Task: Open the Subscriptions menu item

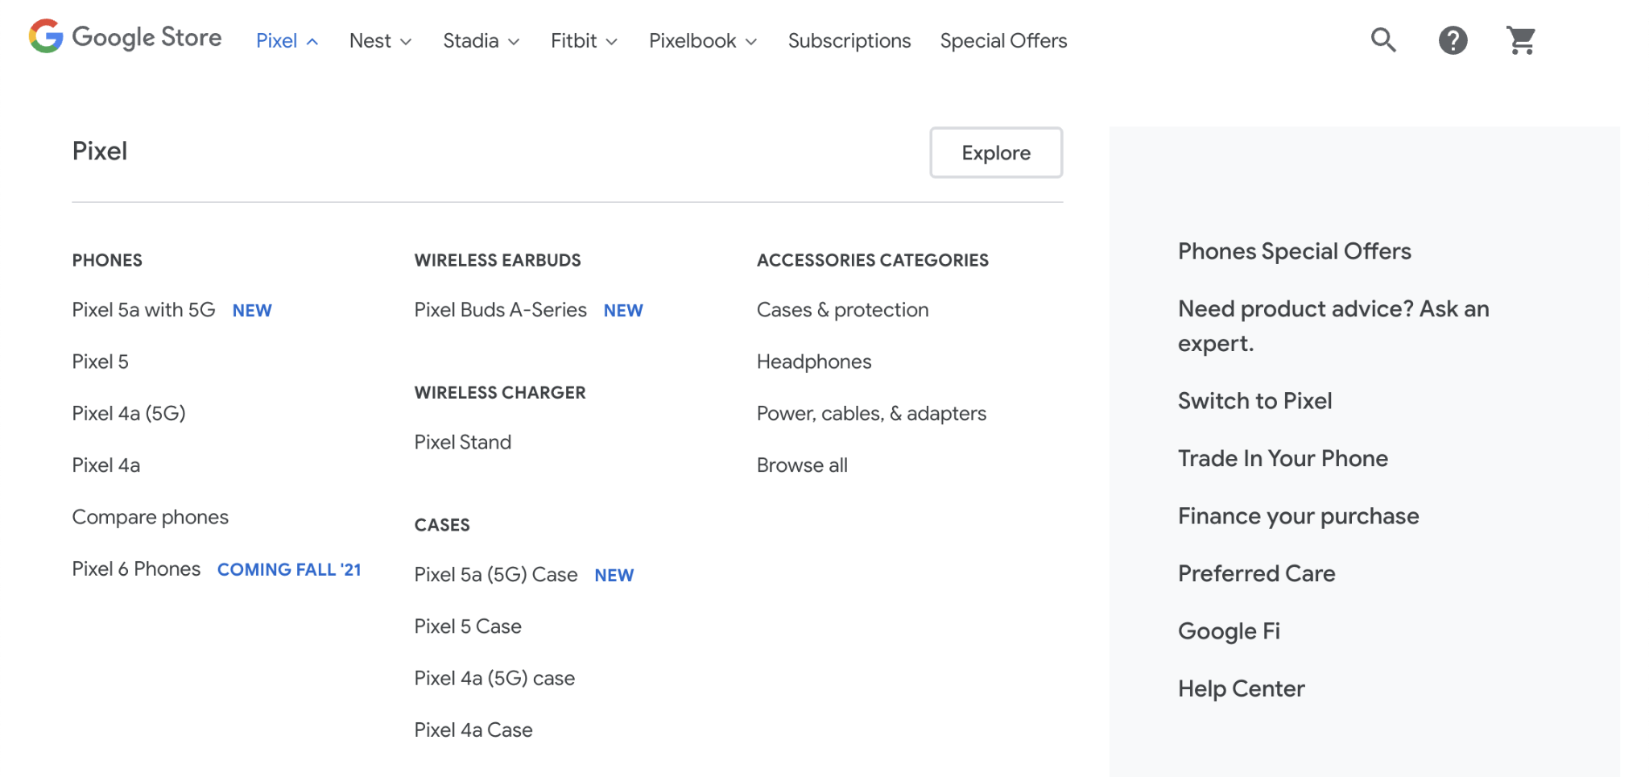Action: click(849, 40)
